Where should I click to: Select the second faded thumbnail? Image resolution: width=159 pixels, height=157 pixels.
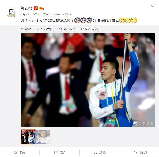pos(43,137)
